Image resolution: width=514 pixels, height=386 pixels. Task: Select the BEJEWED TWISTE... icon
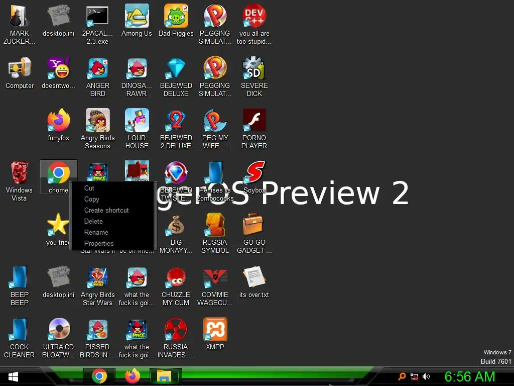176,180
